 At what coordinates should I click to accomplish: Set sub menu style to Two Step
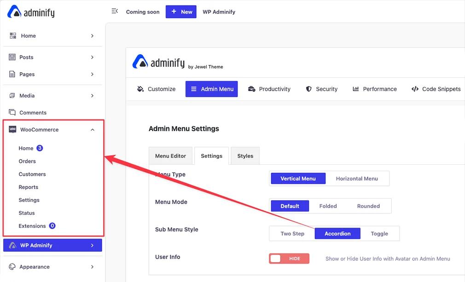point(292,233)
